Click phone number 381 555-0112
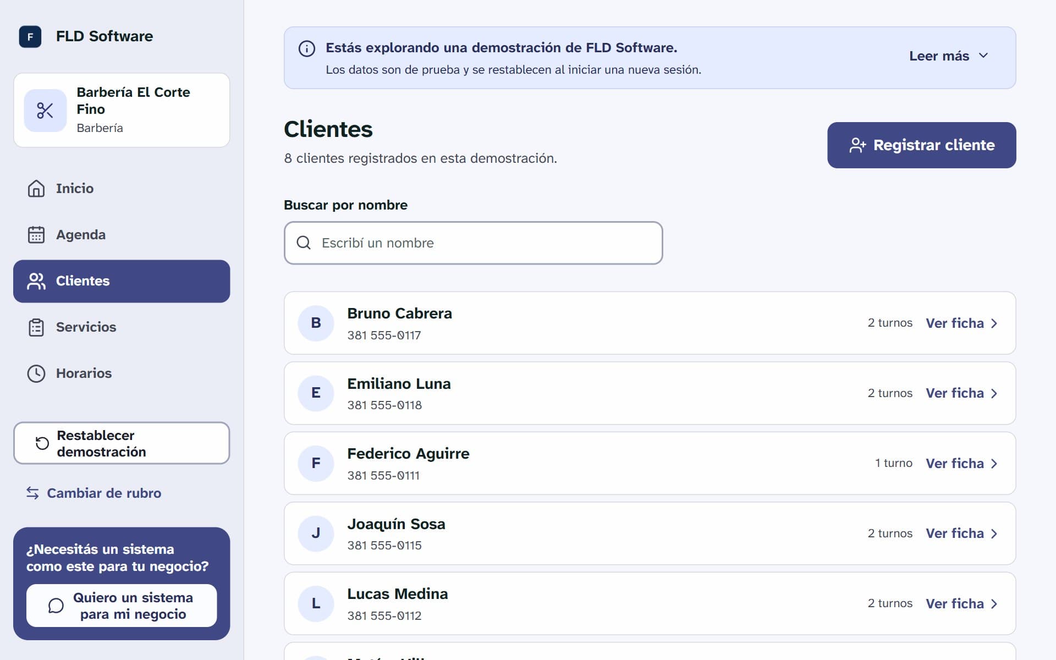The width and height of the screenshot is (1056, 660). [x=384, y=616]
